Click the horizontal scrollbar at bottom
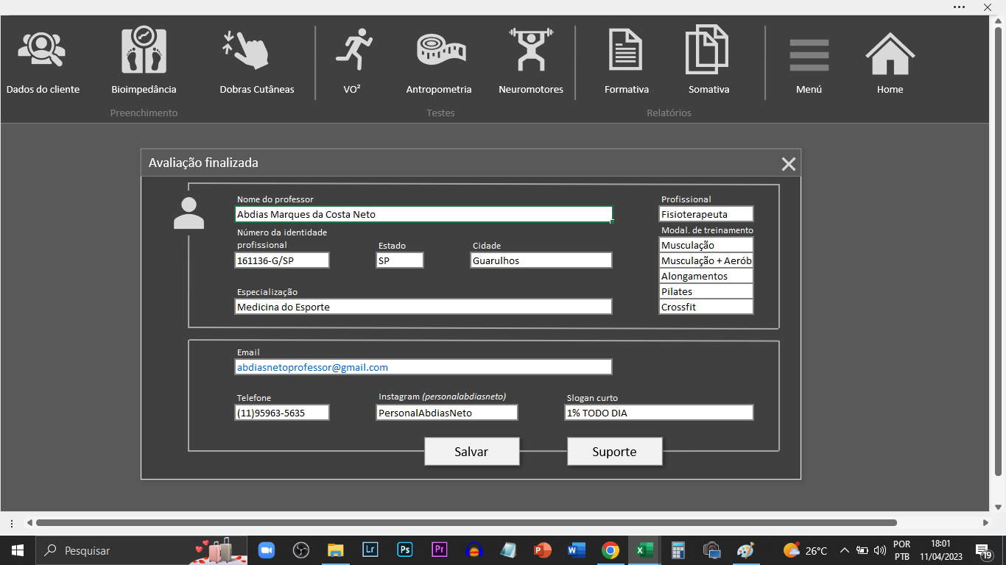The width and height of the screenshot is (1006, 565). (465, 523)
